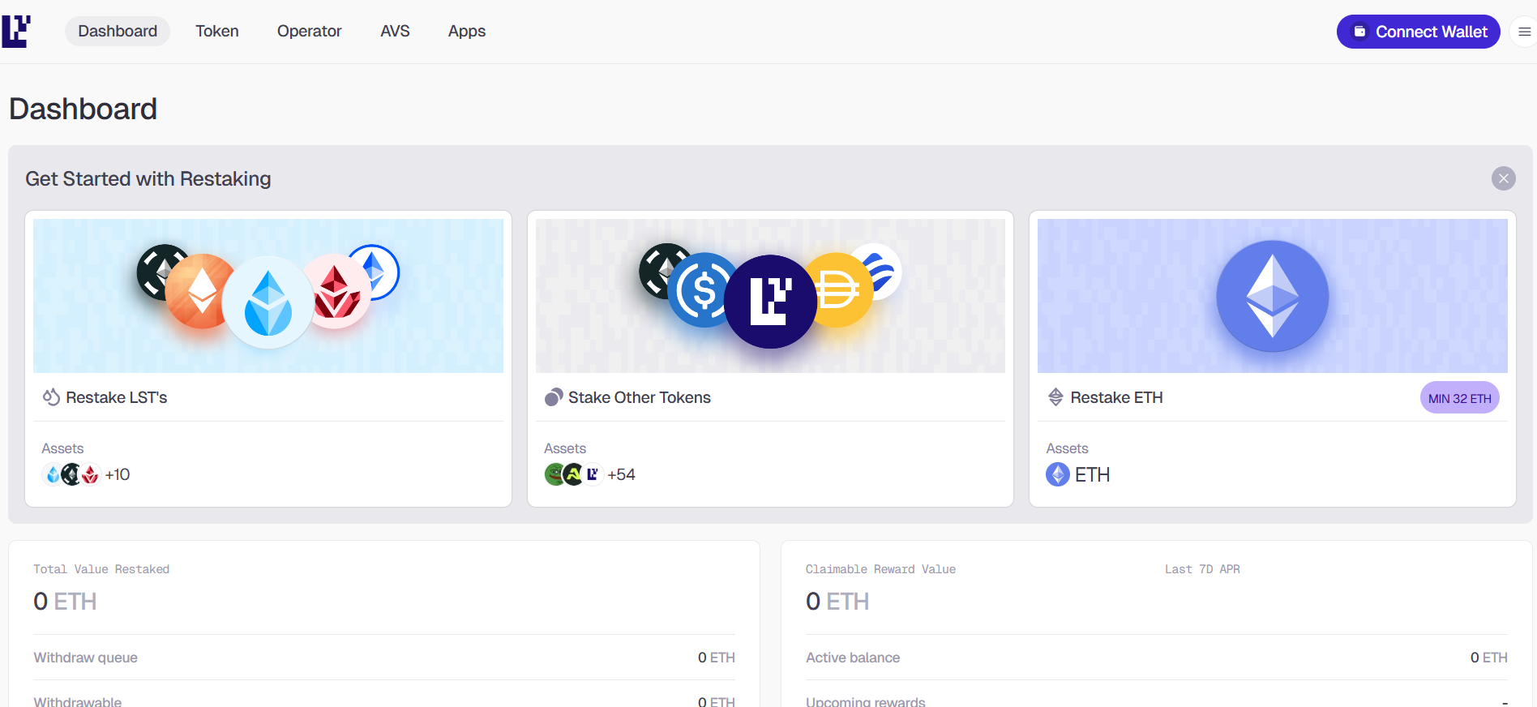Viewport: 1537px width, 707px height.
Task: Click the Stake Other Tokens title
Action: tap(640, 397)
